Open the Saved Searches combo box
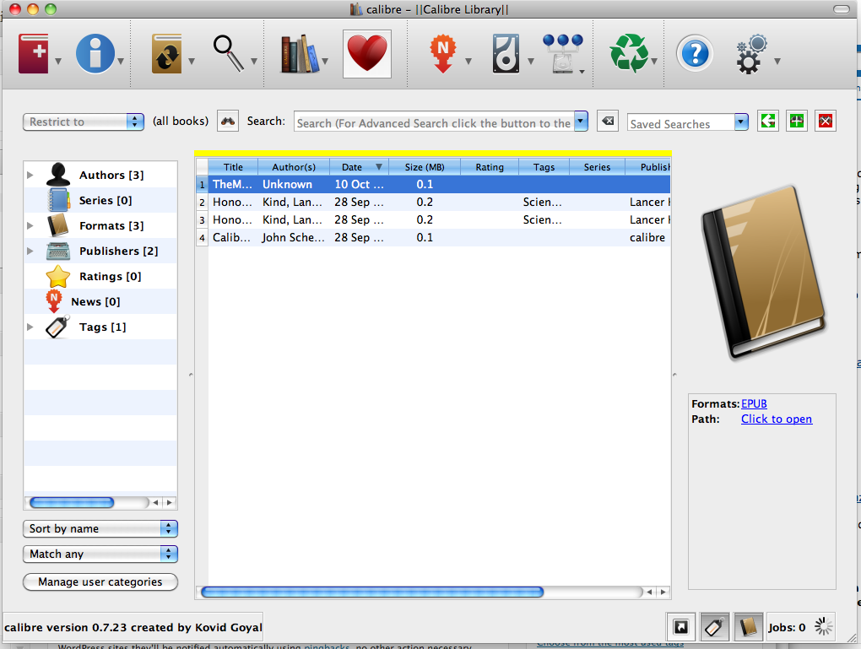The width and height of the screenshot is (861, 649). pyautogui.click(x=687, y=122)
